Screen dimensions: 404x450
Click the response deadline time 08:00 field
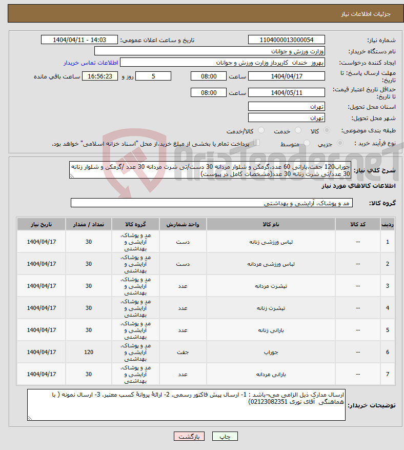tap(209, 76)
